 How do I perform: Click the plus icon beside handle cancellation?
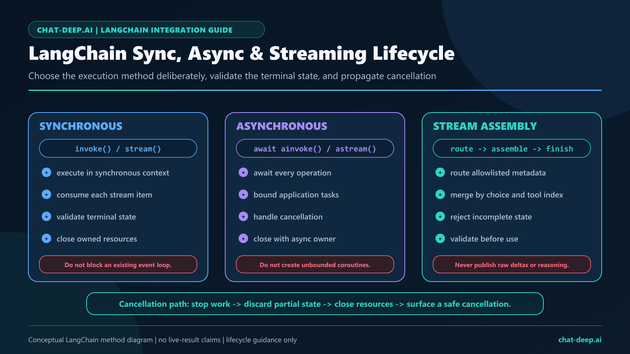[x=243, y=216]
